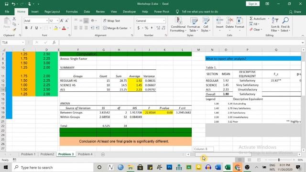Click the AutoSum sigma icon
Image resolution: width=306 pixels, height=172 pixels.
coord(251,19)
